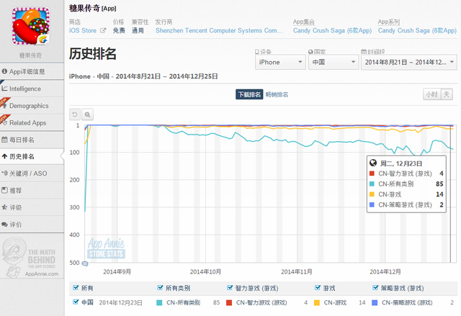Open the 评级 ratings sidebar item
Image resolution: width=461 pixels, height=316 pixels.
pos(32,207)
